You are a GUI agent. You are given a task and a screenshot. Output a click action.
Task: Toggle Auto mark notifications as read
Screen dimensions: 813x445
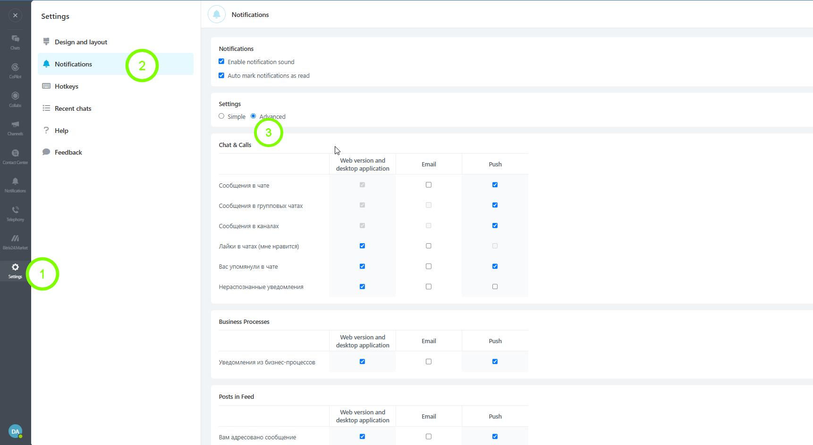[x=221, y=75]
